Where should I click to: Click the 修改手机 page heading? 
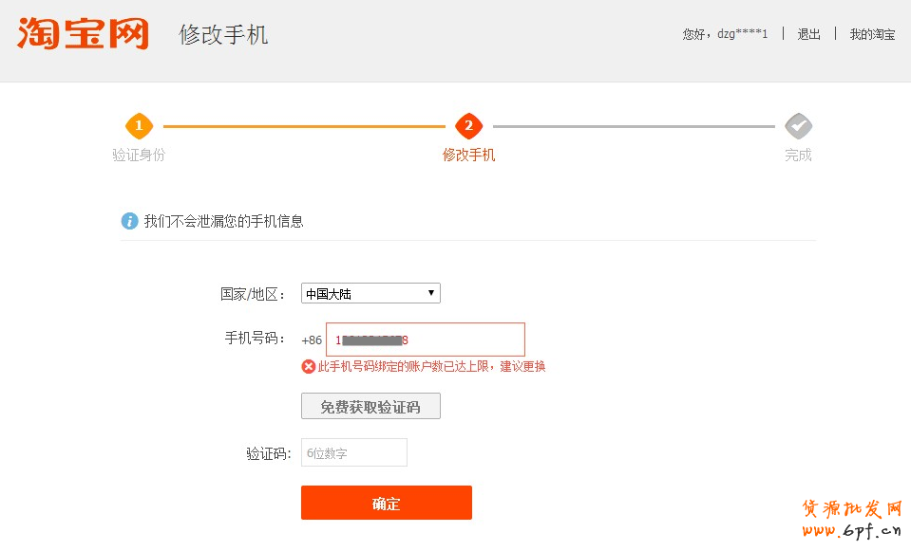coord(223,35)
